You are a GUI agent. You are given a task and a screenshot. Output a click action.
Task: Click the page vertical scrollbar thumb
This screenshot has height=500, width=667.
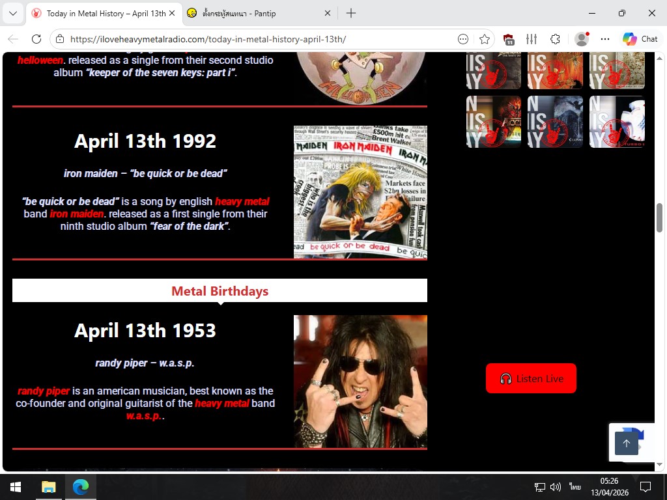[660, 217]
